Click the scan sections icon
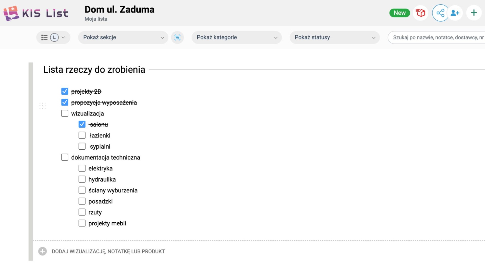The width and height of the screenshot is (485, 272). 177,37
